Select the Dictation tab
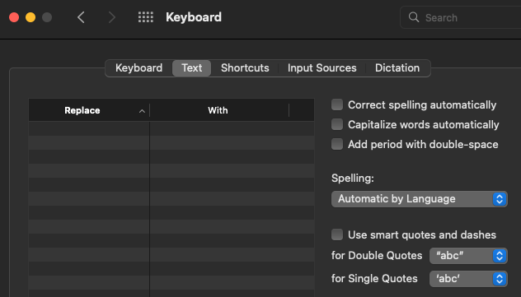This screenshot has width=521, height=297. pos(397,68)
